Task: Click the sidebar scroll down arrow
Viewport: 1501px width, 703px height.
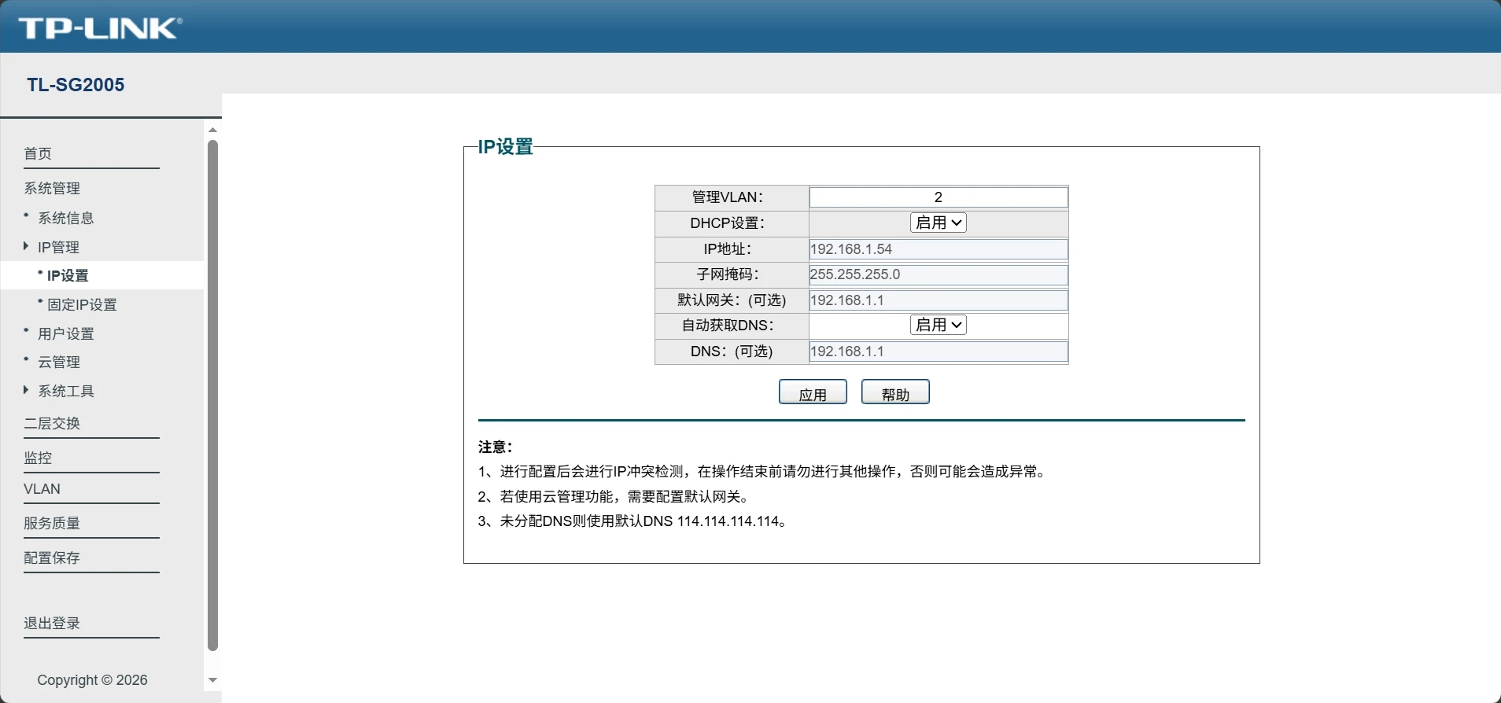Action: coord(212,680)
